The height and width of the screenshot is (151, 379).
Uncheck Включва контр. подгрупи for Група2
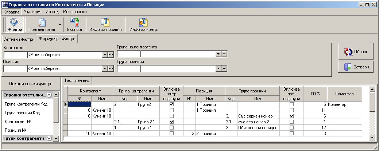(171, 104)
